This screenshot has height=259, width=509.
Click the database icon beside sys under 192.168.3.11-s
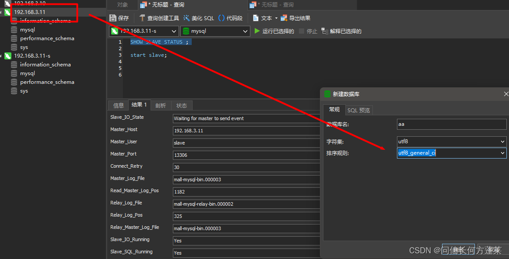click(14, 91)
